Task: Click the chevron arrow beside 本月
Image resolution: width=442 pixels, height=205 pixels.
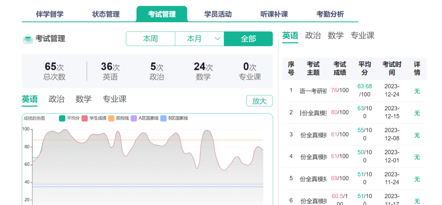Action: tap(217, 39)
